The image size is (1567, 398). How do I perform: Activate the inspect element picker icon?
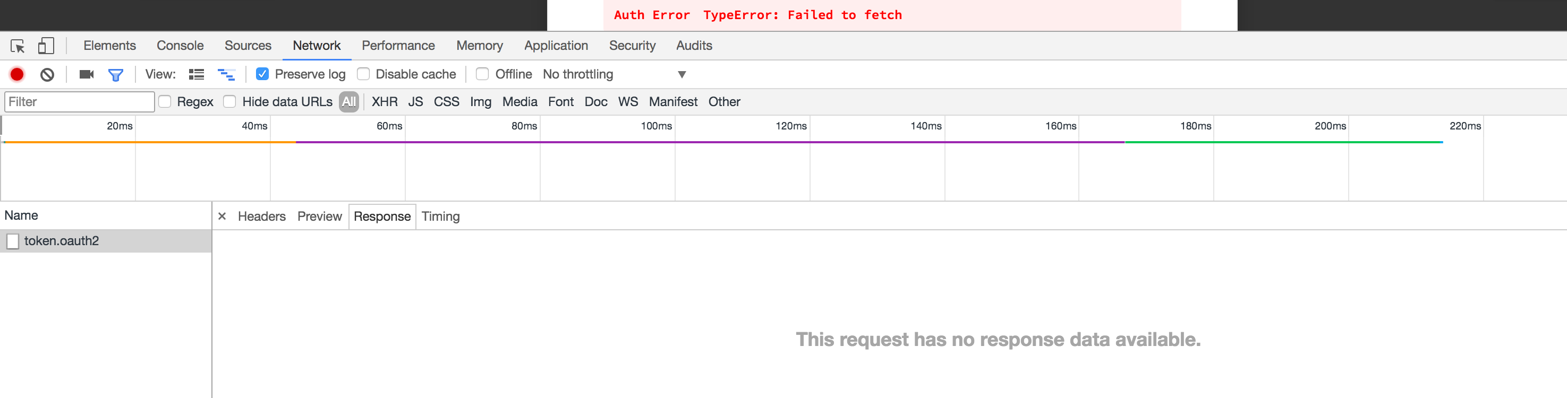[18, 46]
